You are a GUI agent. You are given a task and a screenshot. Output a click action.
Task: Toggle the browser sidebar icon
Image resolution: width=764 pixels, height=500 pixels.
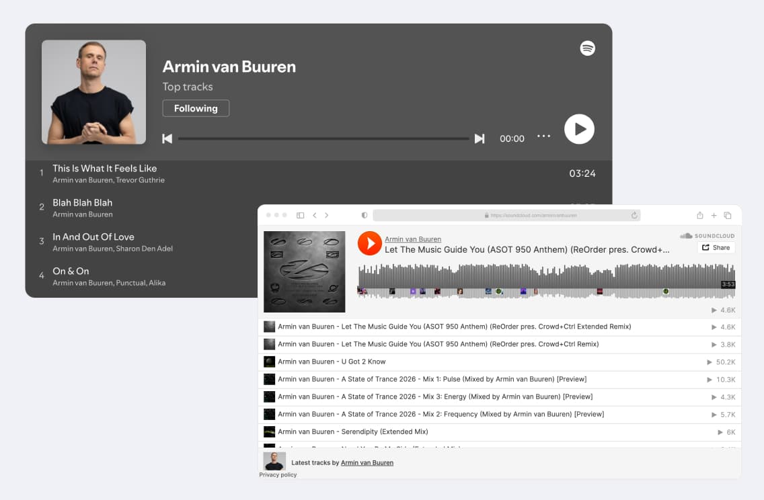click(300, 215)
